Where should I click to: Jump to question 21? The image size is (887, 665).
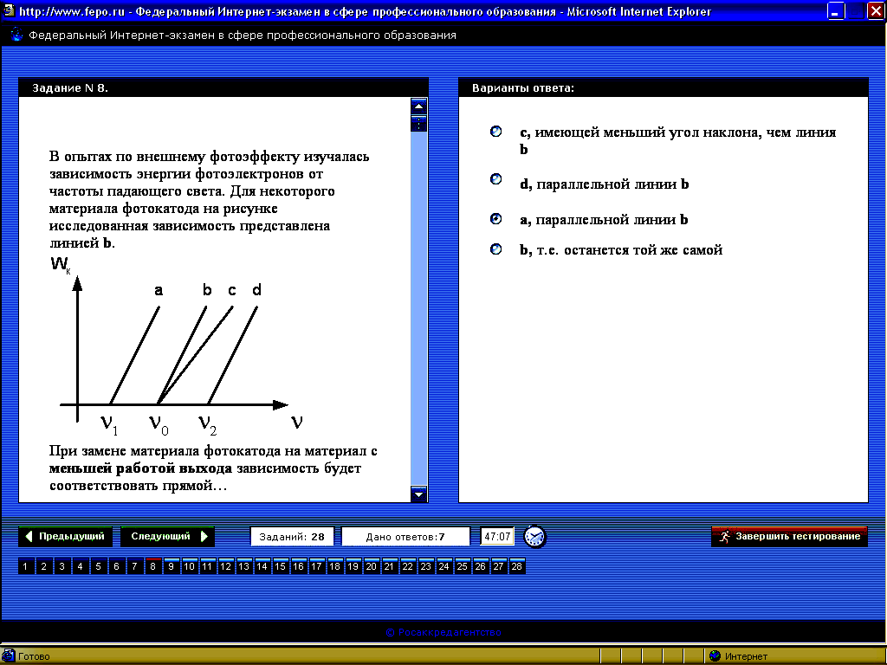[x=389, y=566]
